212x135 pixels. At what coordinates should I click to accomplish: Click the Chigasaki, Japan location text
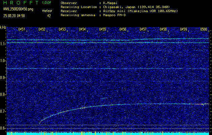(137, 7)
